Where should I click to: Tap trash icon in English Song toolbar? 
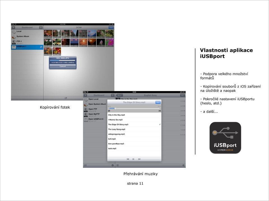click(183, 165)
